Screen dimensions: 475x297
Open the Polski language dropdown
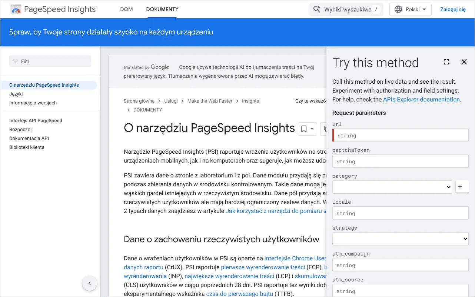tap(411, 9)
